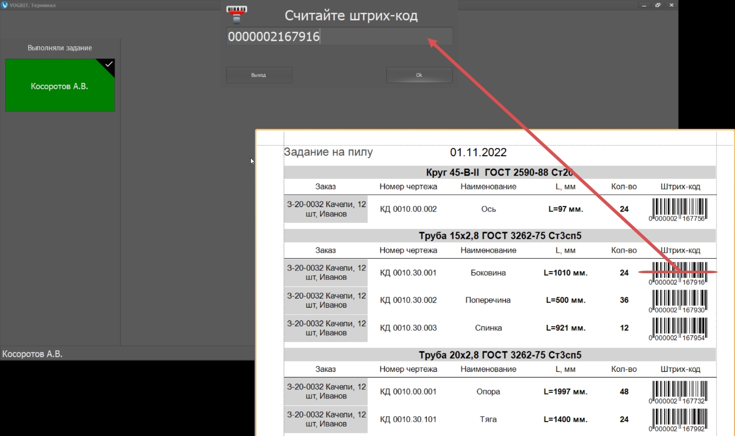Click drawing number КД 0010.30.002
Image resolution: width=735 pixels, height=436 pixels.
[408, 300]
